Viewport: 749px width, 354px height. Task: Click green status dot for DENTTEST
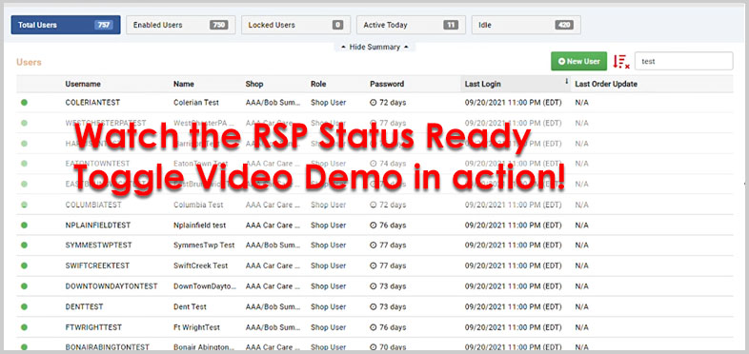click(25, 306)
